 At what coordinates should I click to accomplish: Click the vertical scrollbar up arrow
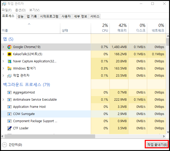coord(168,36)
